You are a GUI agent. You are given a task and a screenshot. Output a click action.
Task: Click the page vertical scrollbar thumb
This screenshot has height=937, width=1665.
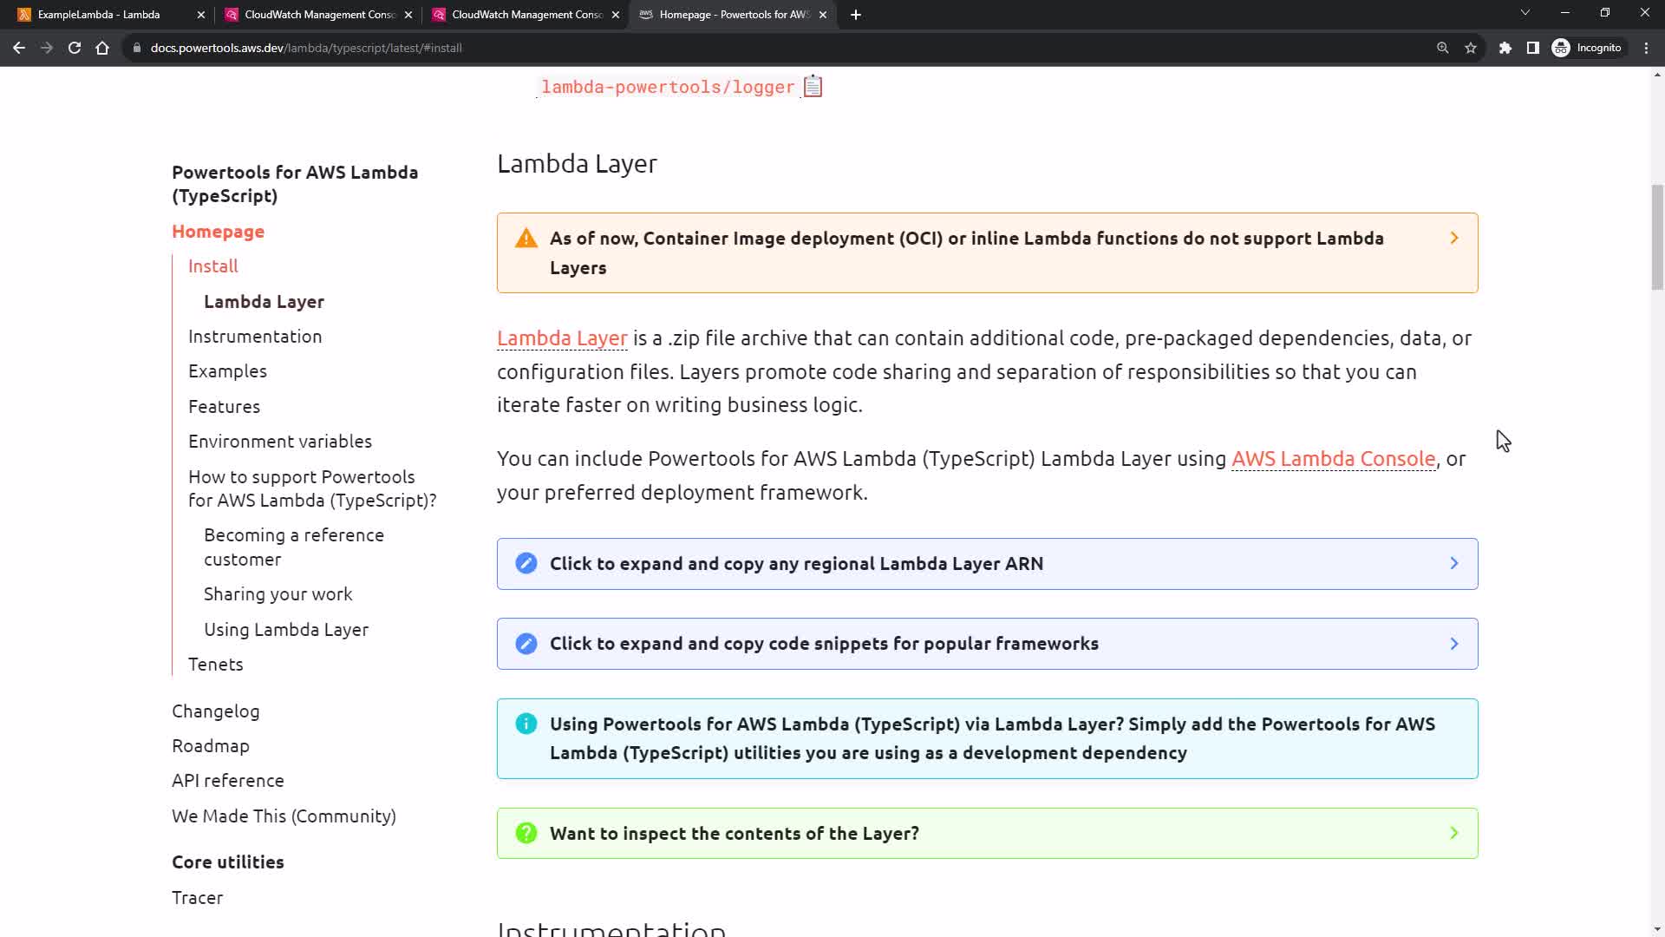1657,236
